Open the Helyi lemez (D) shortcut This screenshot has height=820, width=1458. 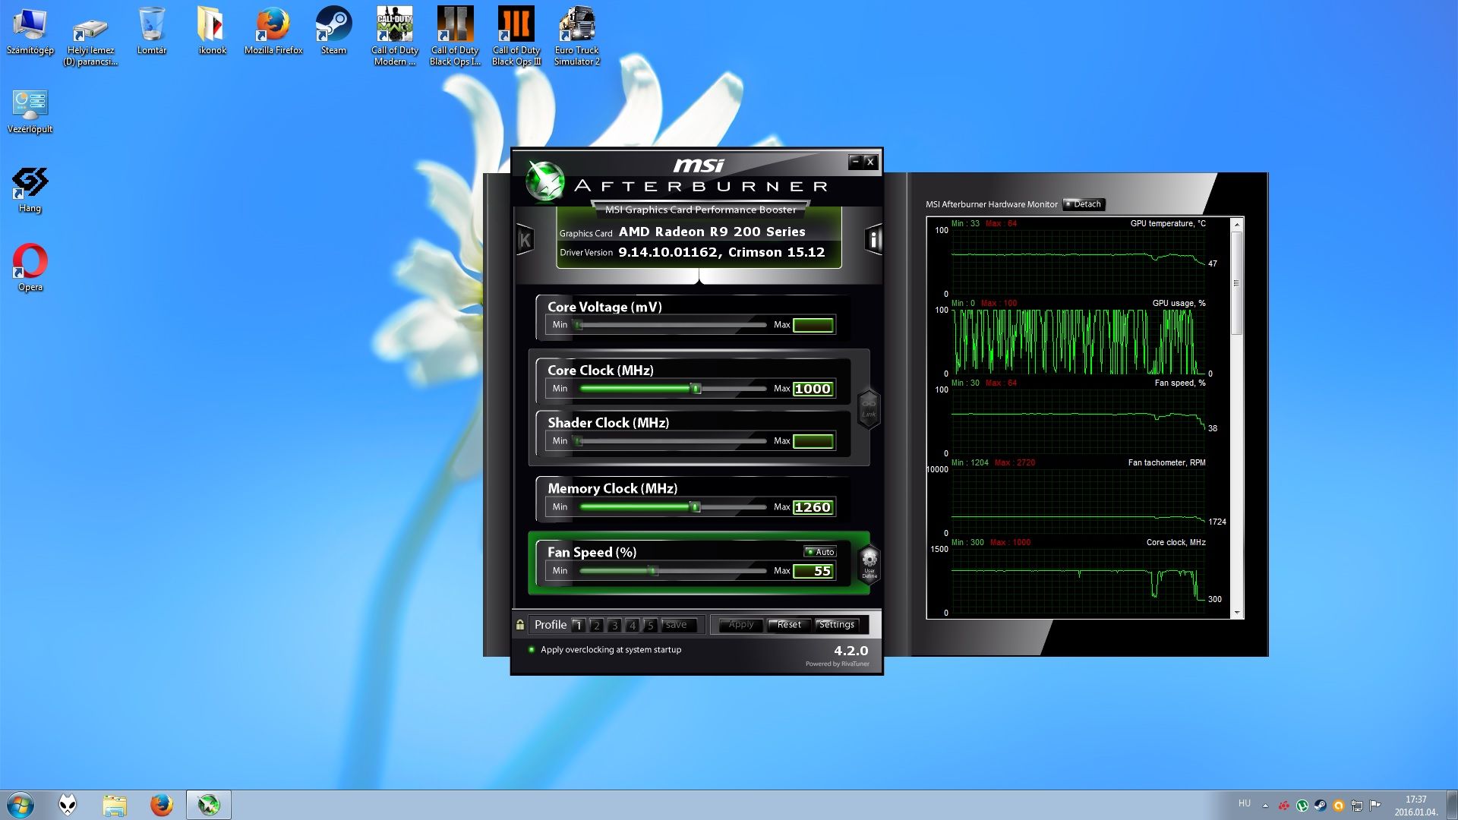coord(90,36)
